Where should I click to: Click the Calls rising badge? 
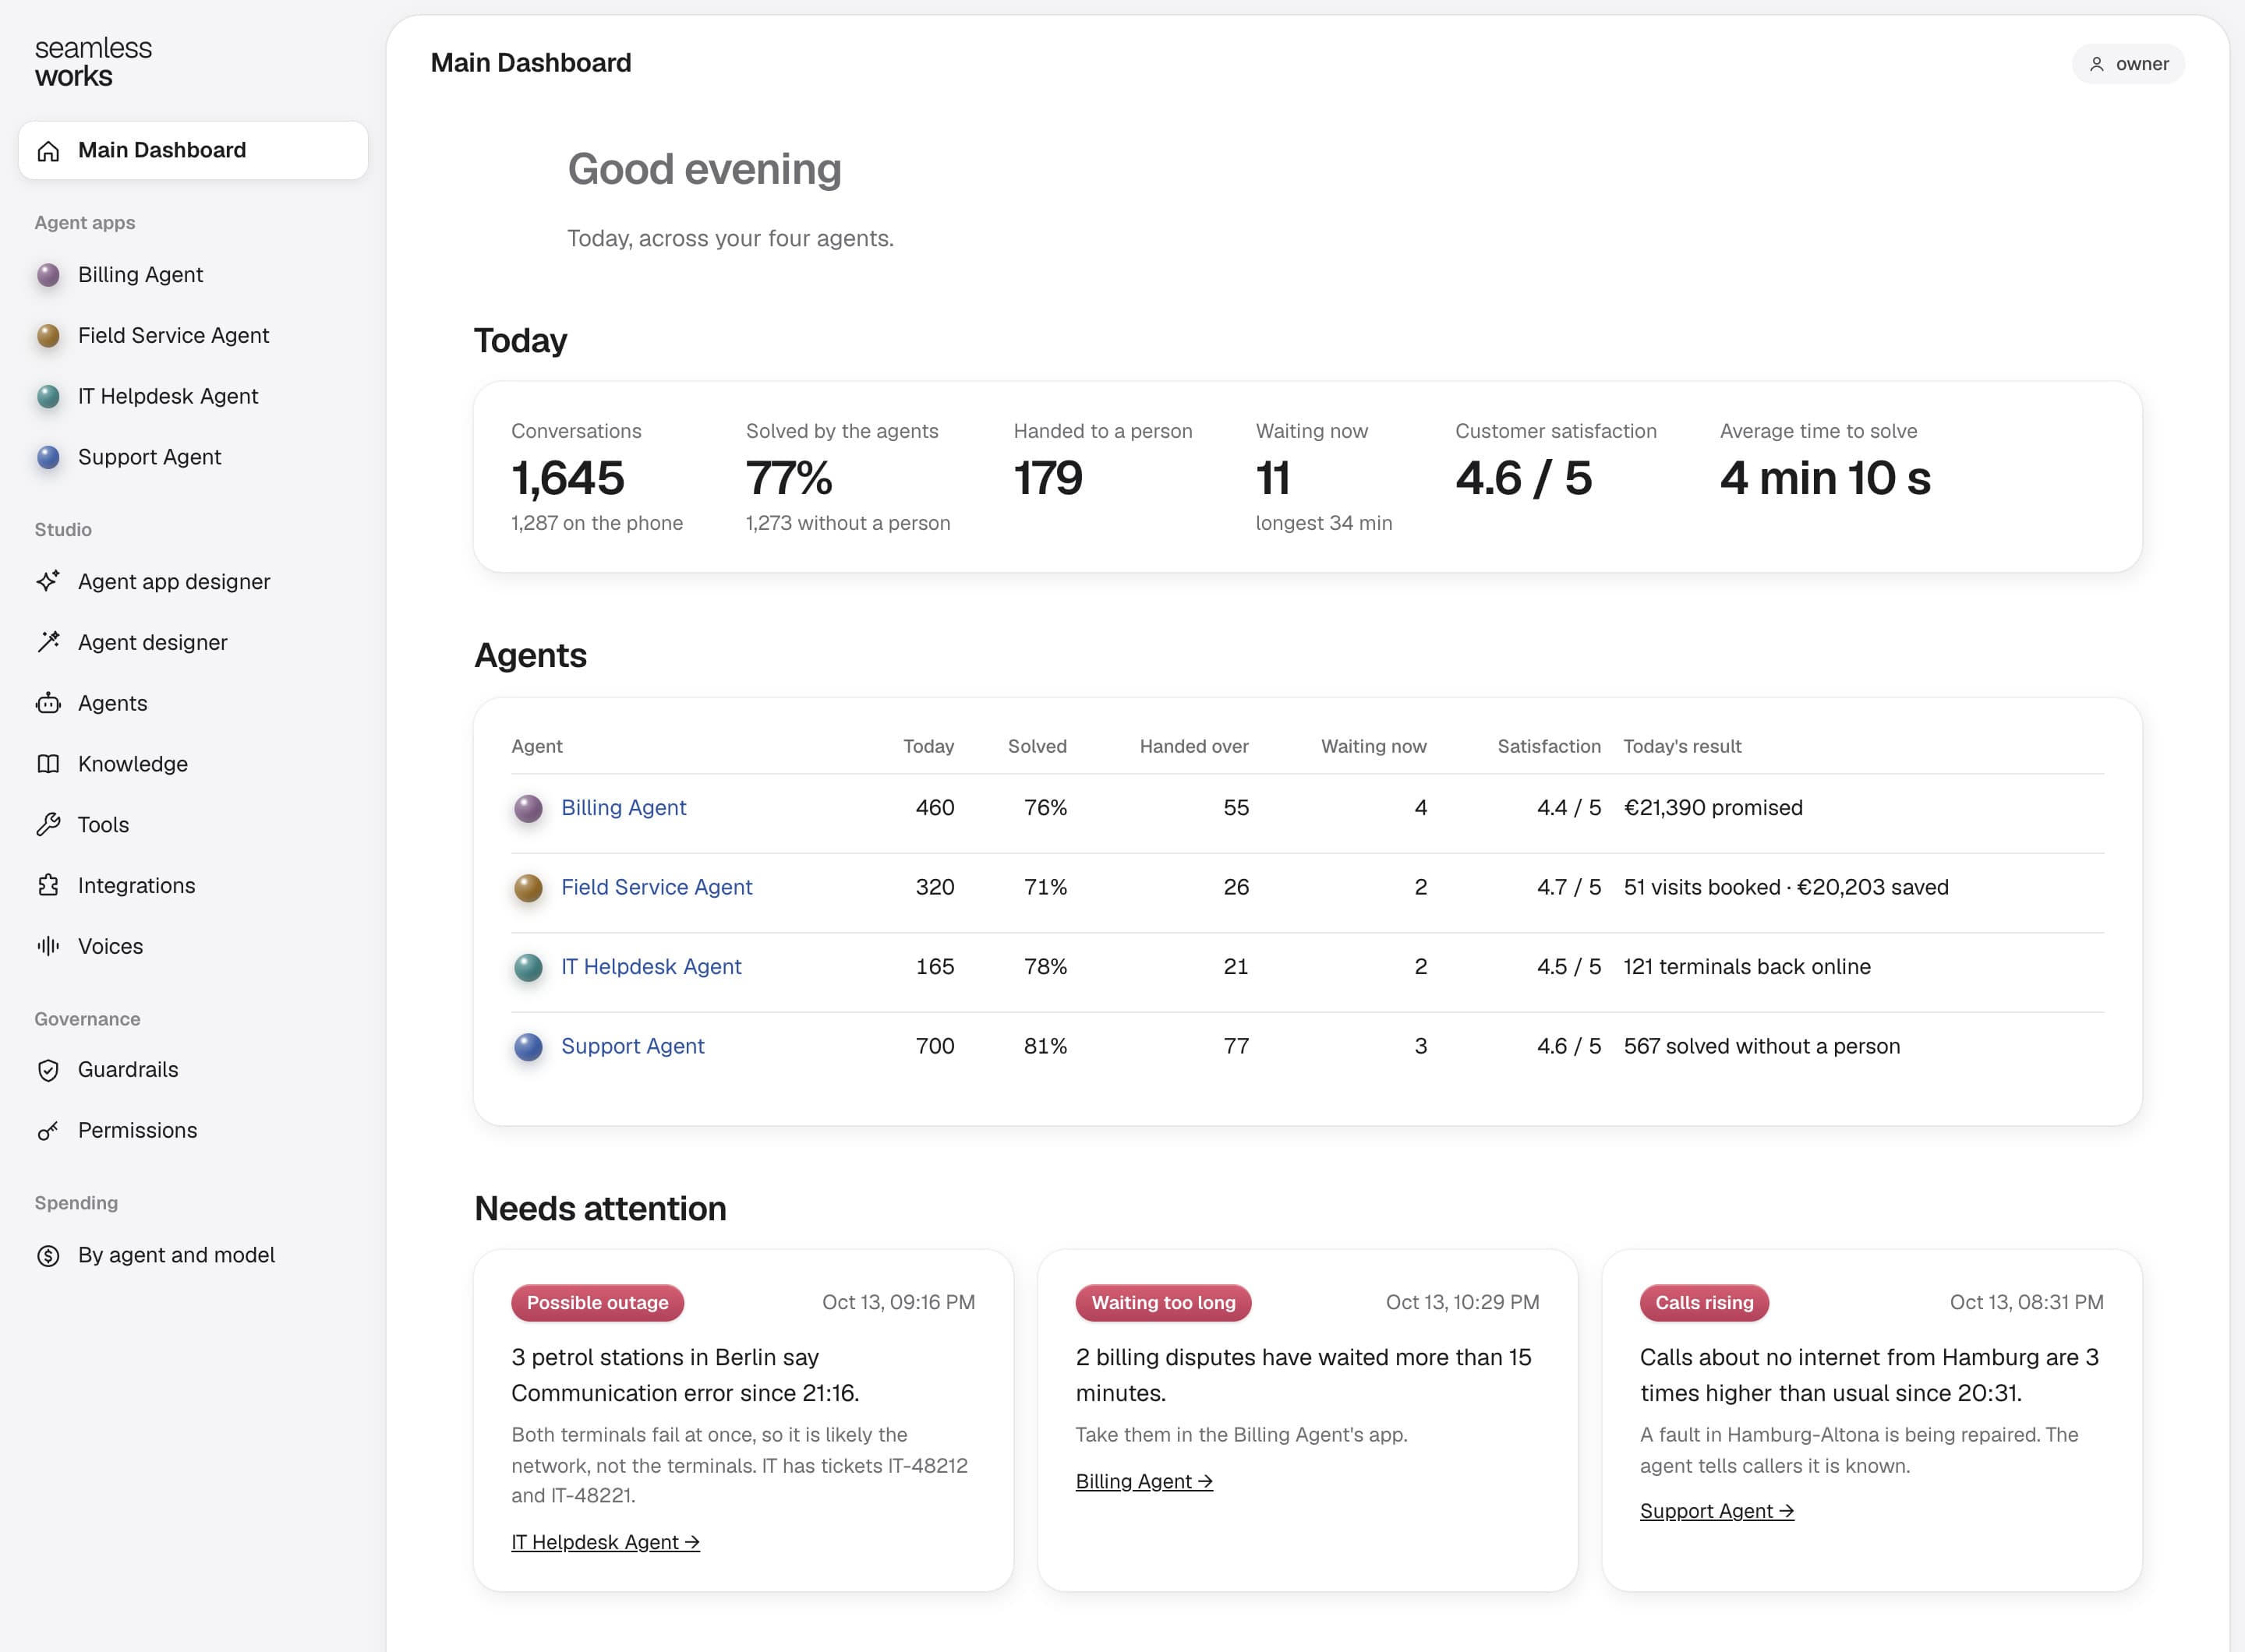[x=1704, y=1302]
